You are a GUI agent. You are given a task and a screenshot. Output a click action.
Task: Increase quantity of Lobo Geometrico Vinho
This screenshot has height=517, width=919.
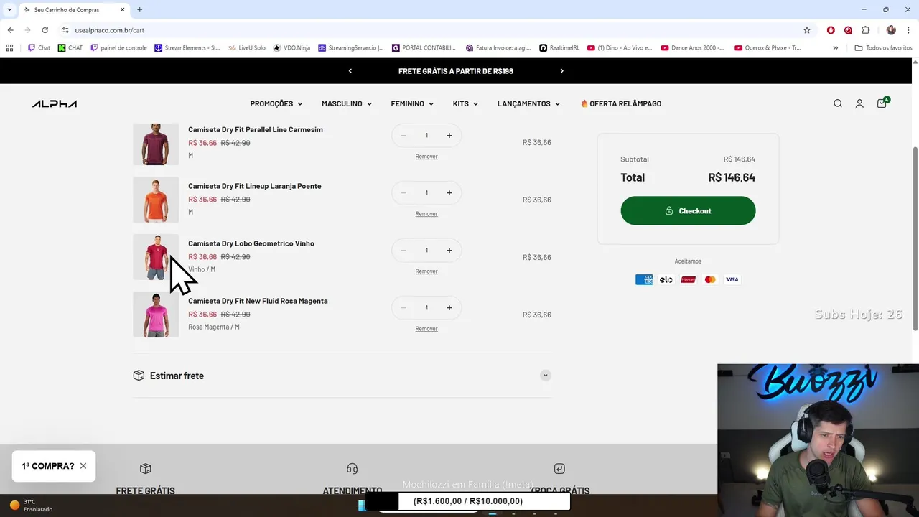(x=449, y=250)
